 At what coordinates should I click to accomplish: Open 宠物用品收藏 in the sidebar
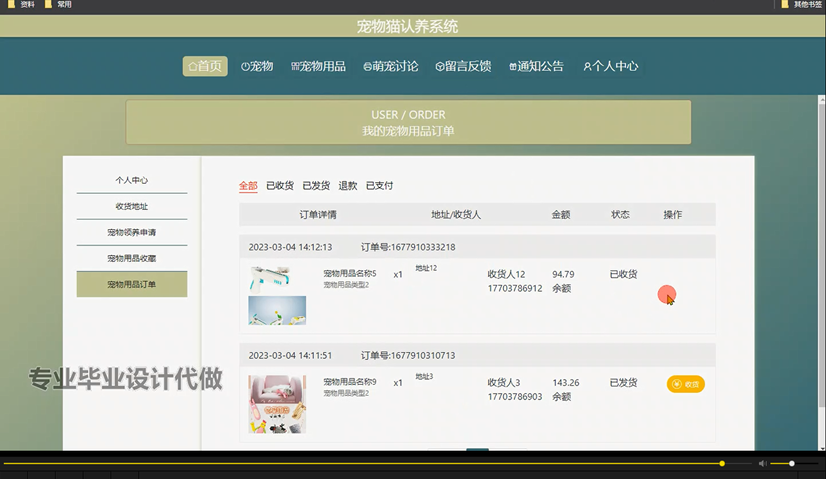131,258
